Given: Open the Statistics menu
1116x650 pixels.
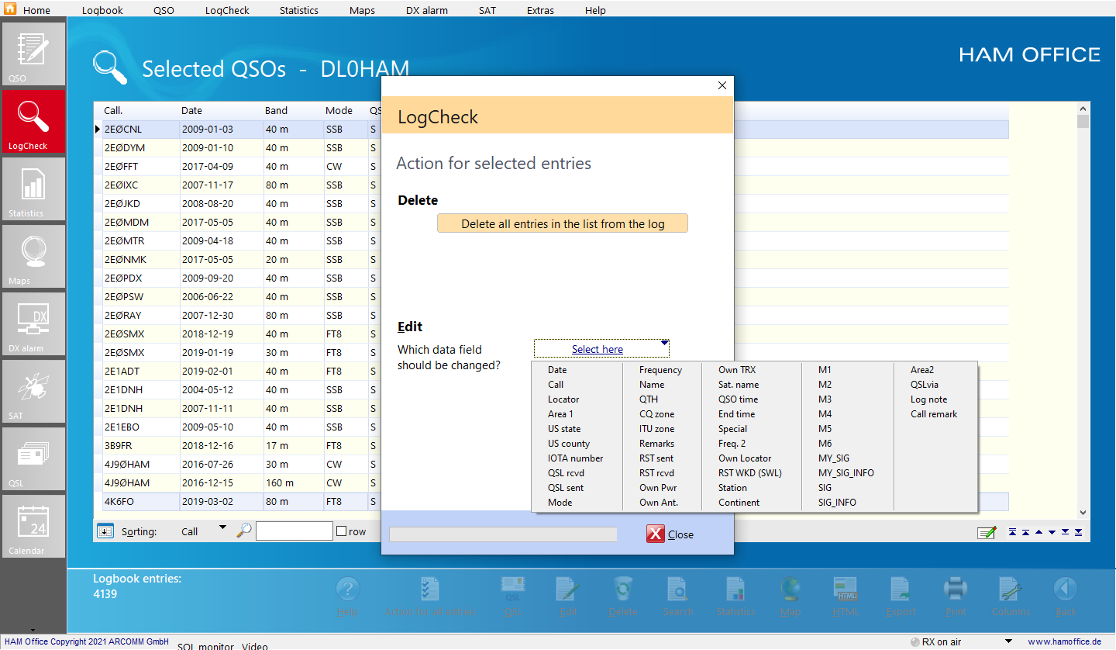Looking at the screenshot, I should pyautogui.click(x=299, y=10).
